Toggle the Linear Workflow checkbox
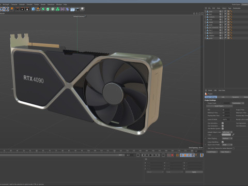Viewport: 248px width, 186px height. click(x=223, y=142)
